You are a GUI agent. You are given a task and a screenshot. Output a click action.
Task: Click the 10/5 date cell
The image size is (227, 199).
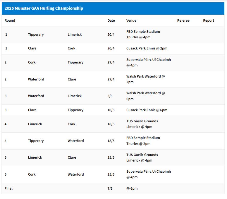(111, 110)
